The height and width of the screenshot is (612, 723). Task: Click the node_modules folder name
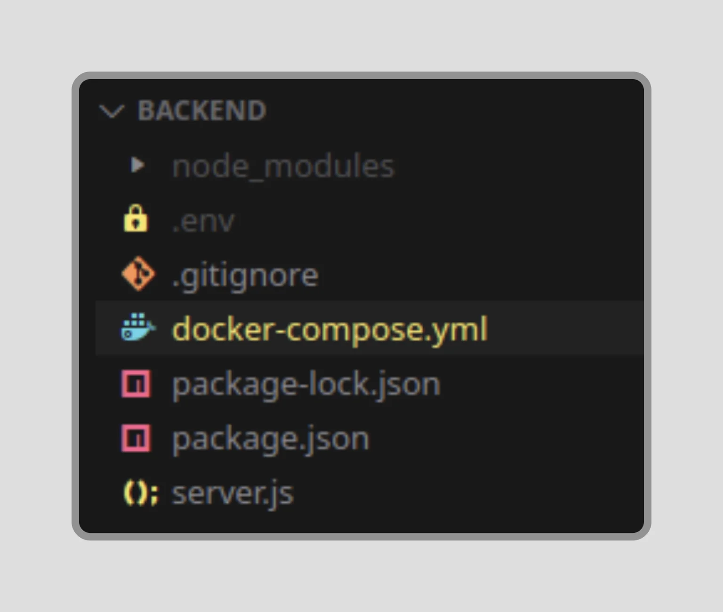tap(282, 165)
